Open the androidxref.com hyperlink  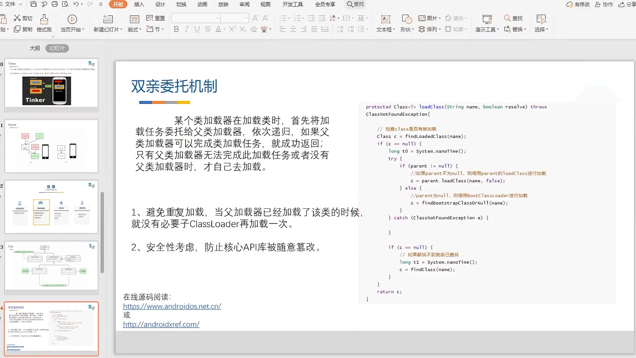pos(161,324)
